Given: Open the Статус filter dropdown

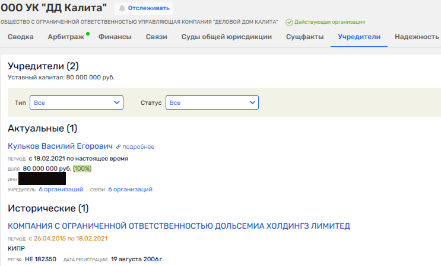Looking at the screenshot, I should pyautogui.click(x=212, y=102).
